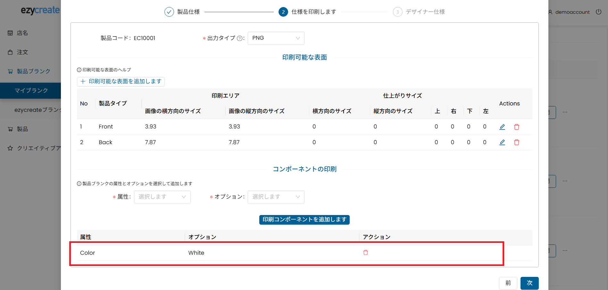Delete the Front printable surface row
The width and height of the screenshot is (608, 290).
517,127
